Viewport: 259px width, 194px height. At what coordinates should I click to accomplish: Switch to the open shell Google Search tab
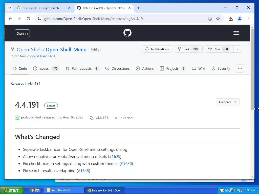[x=41, y=8]
